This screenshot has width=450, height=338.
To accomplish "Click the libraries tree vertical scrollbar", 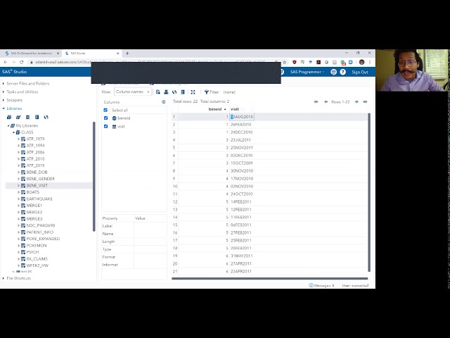I will pos(94,177).
